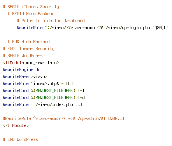Screen dimensions: 172x146
Task: Click the RewriteCond line ending with !-d
Action: click(44, 97)
